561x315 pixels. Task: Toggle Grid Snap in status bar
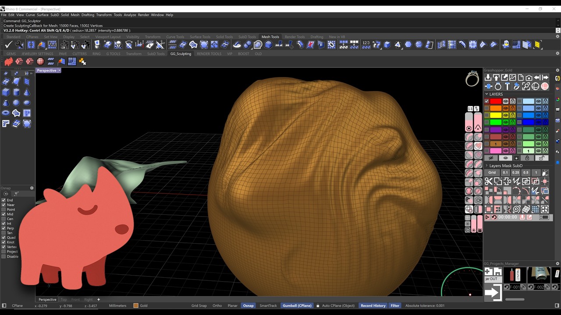point(199,305)
